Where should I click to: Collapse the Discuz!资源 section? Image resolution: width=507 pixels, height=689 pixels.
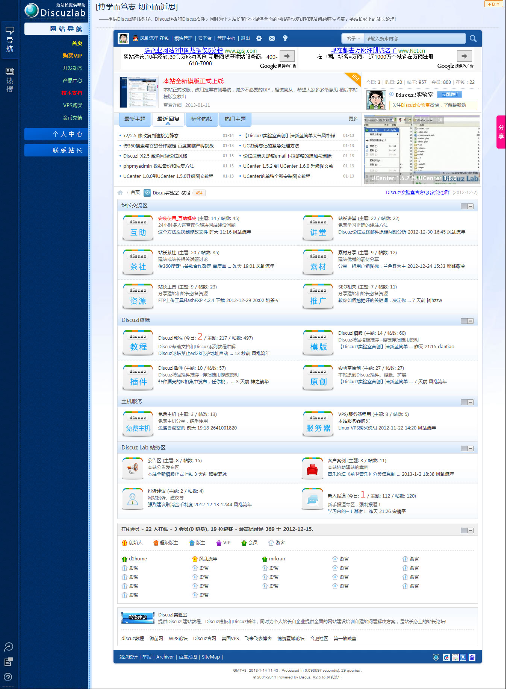(x=467, y=321)
